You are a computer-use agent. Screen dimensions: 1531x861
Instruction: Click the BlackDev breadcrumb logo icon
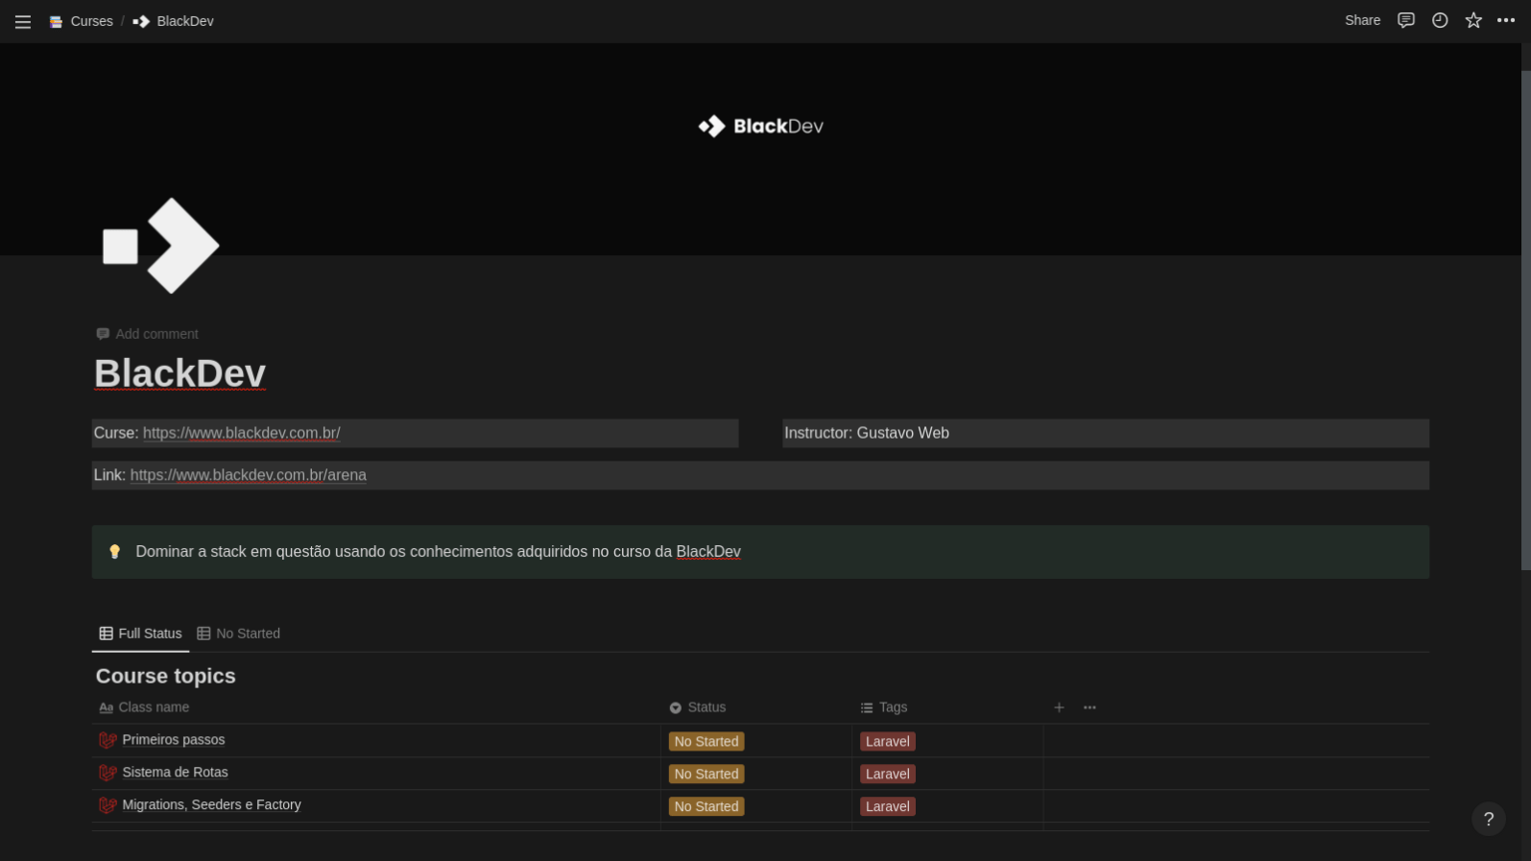tap(142, 21)
